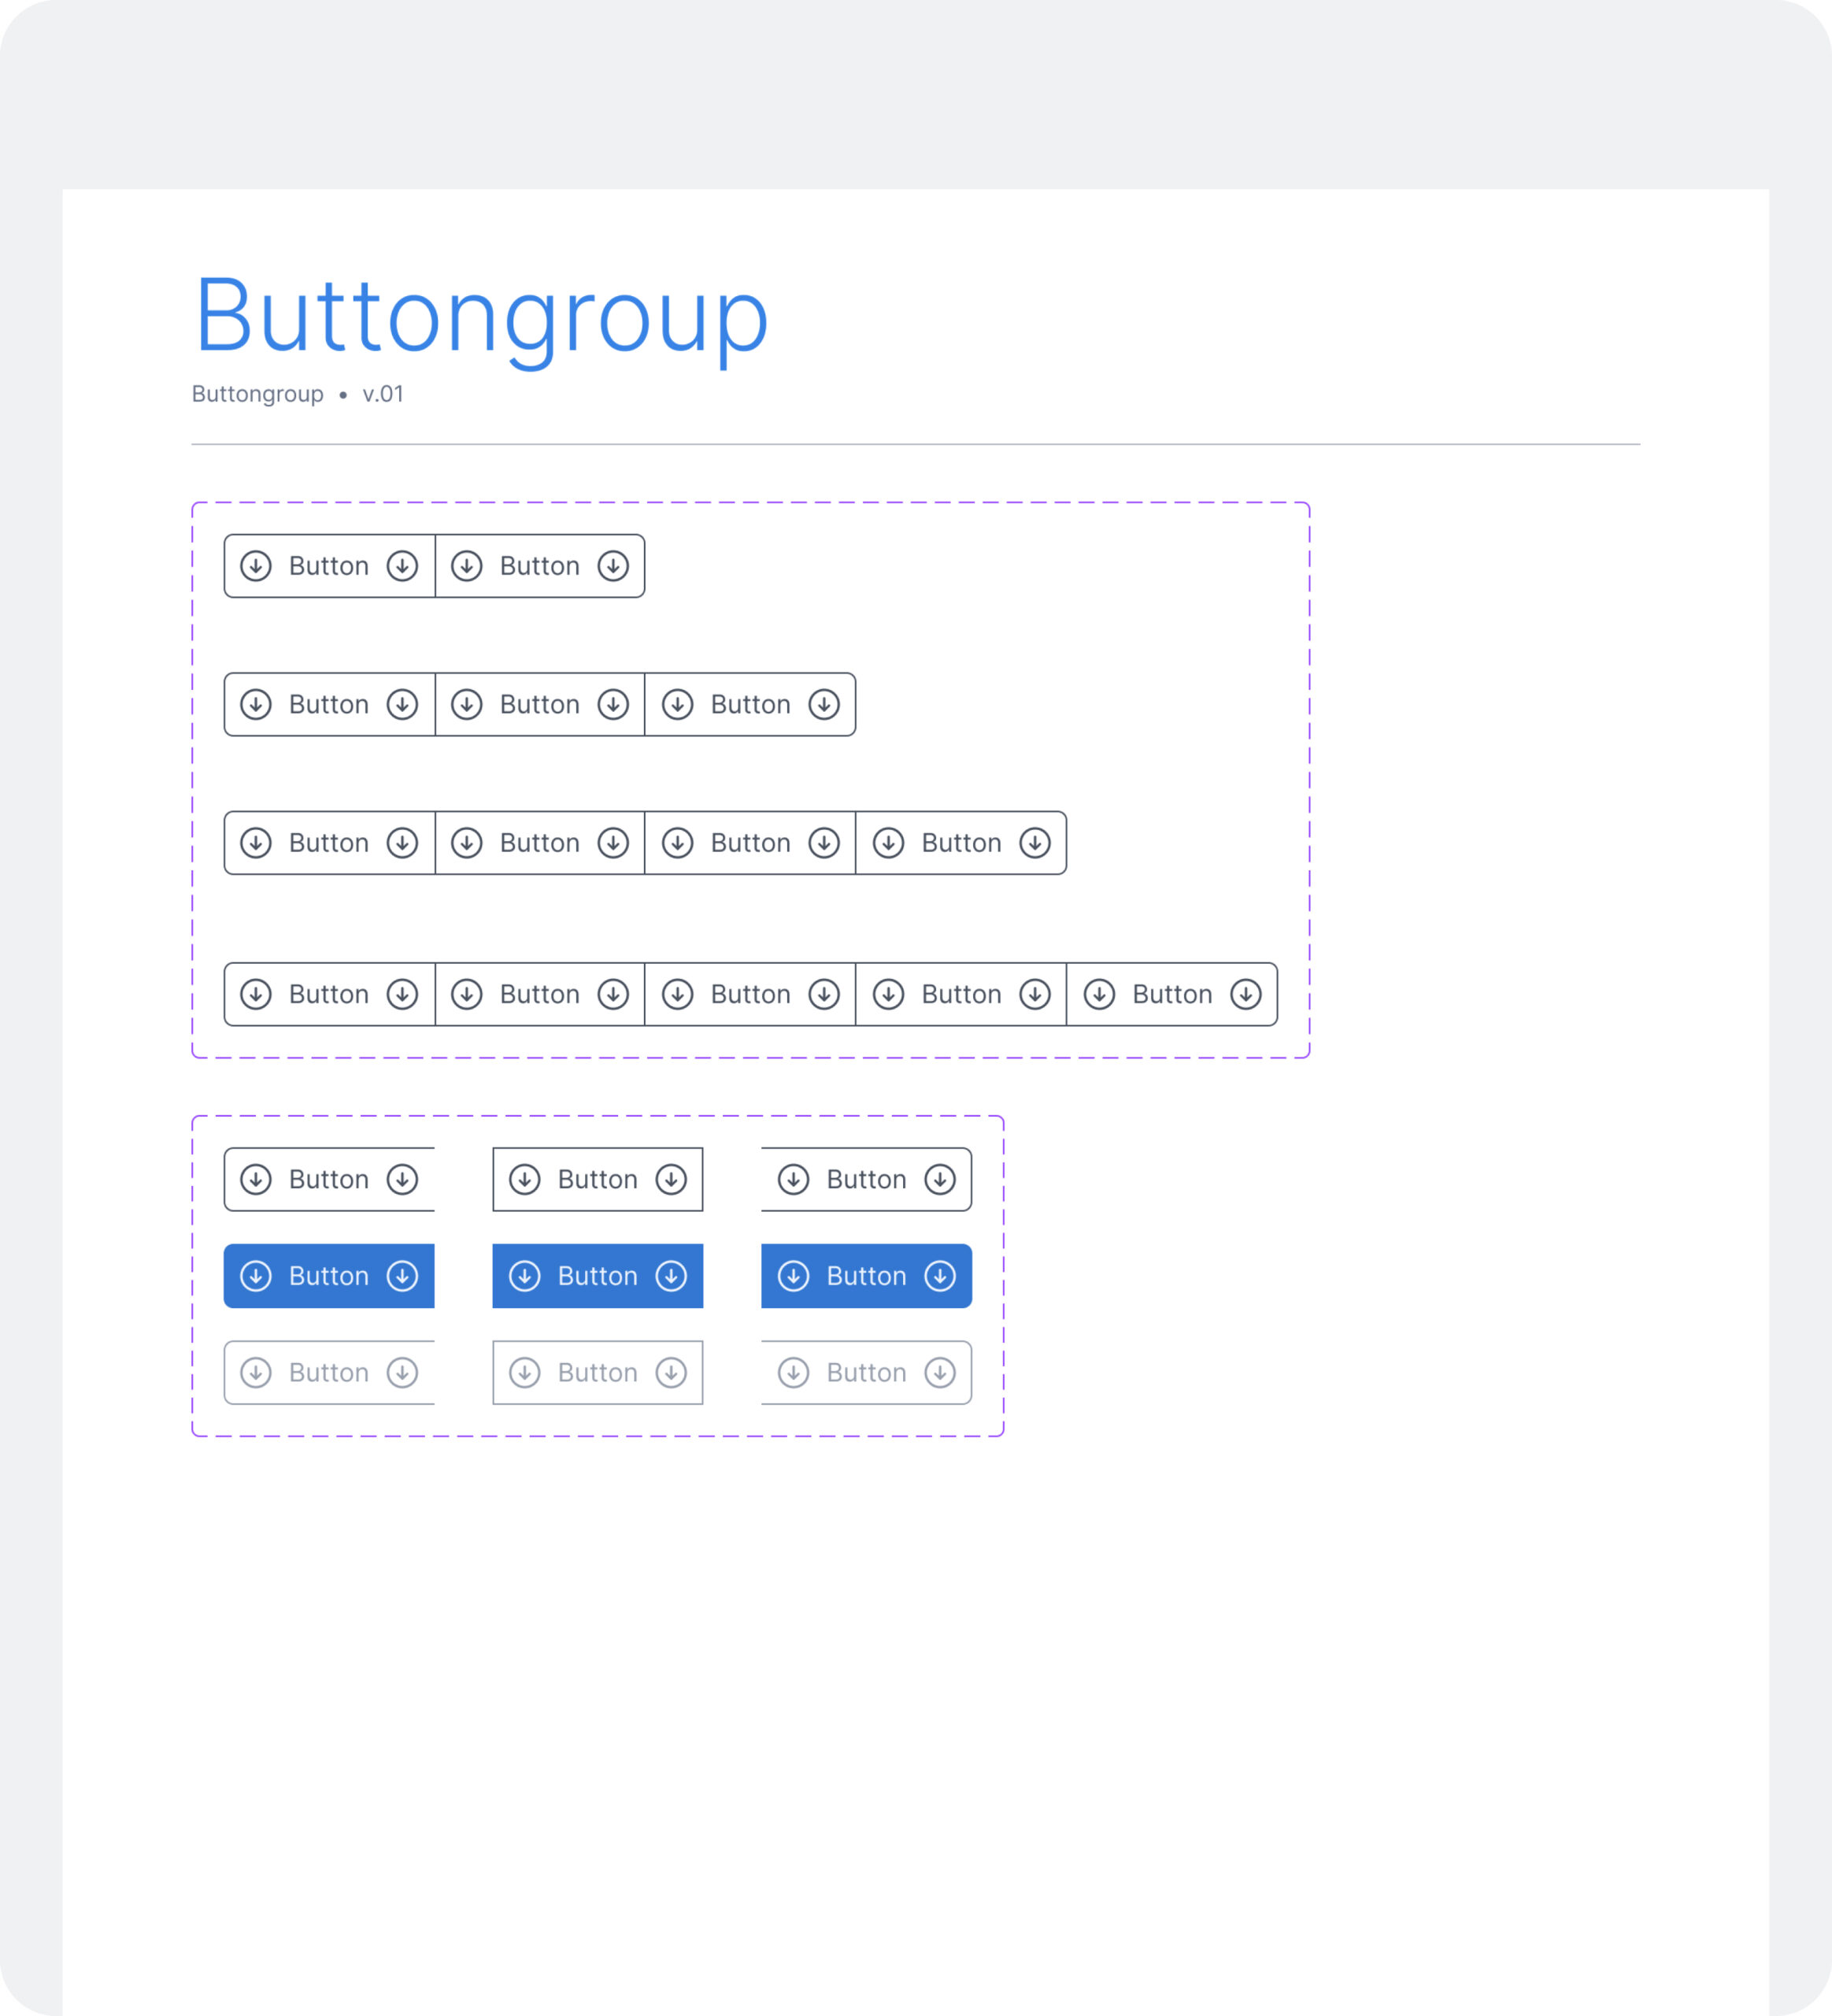1832x2016 pixels.
Task: Click the outlined right-rounded variant Button
Action: [x=865, y=1179]
